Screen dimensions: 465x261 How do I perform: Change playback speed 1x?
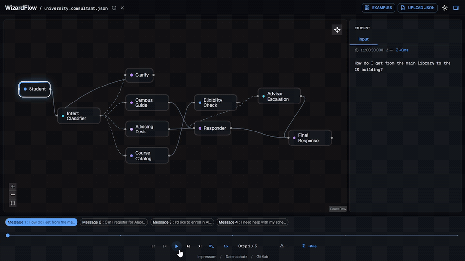[226, 246]
